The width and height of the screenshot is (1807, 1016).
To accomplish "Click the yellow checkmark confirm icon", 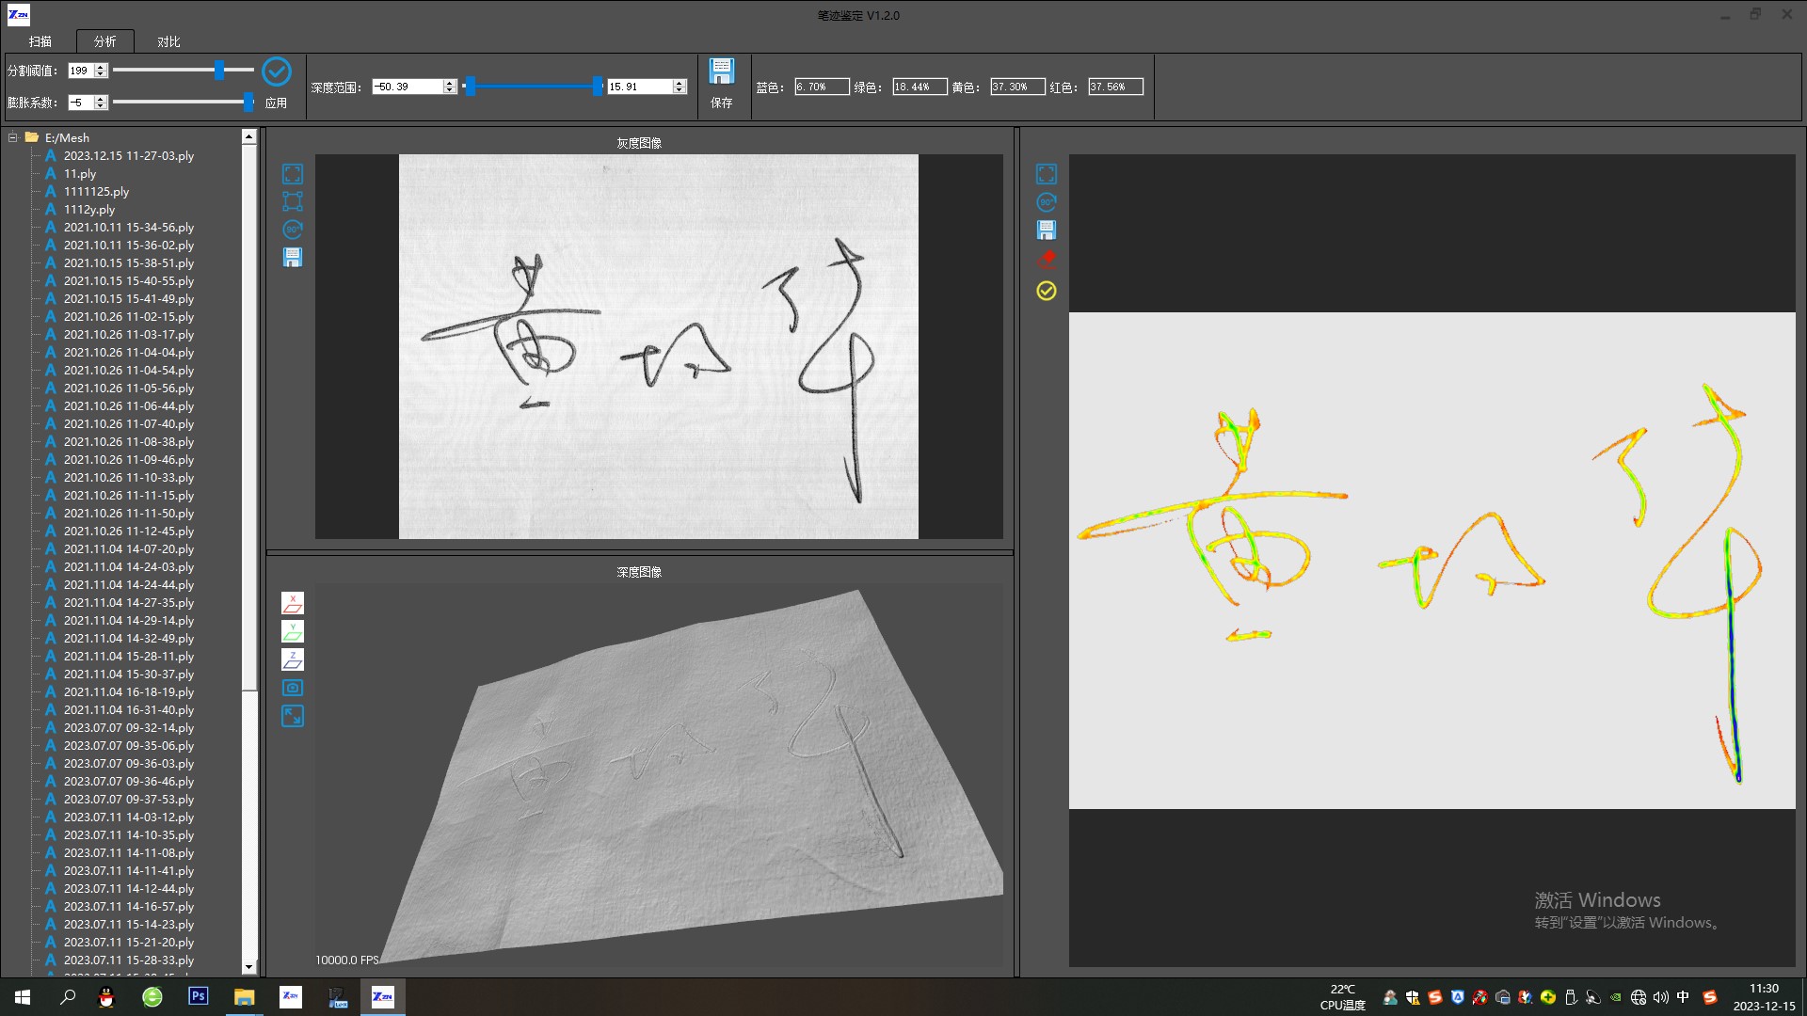I will pos(1047,291).
